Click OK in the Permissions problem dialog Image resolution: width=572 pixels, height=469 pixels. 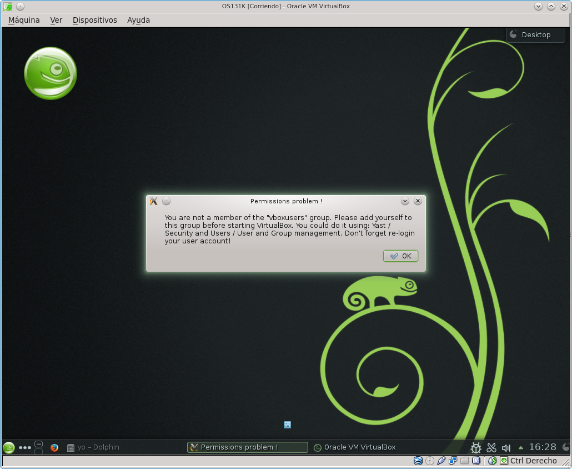[x=400, y=256]
